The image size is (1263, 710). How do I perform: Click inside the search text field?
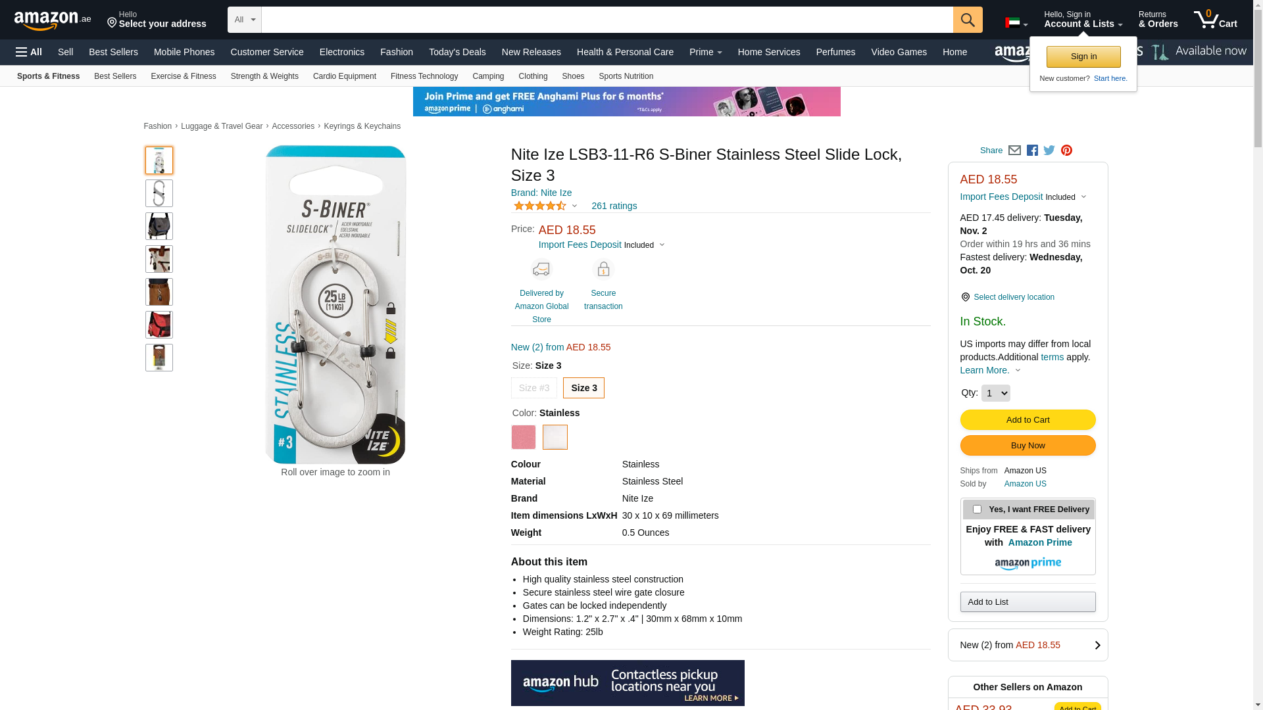click(x=607, y=20)
